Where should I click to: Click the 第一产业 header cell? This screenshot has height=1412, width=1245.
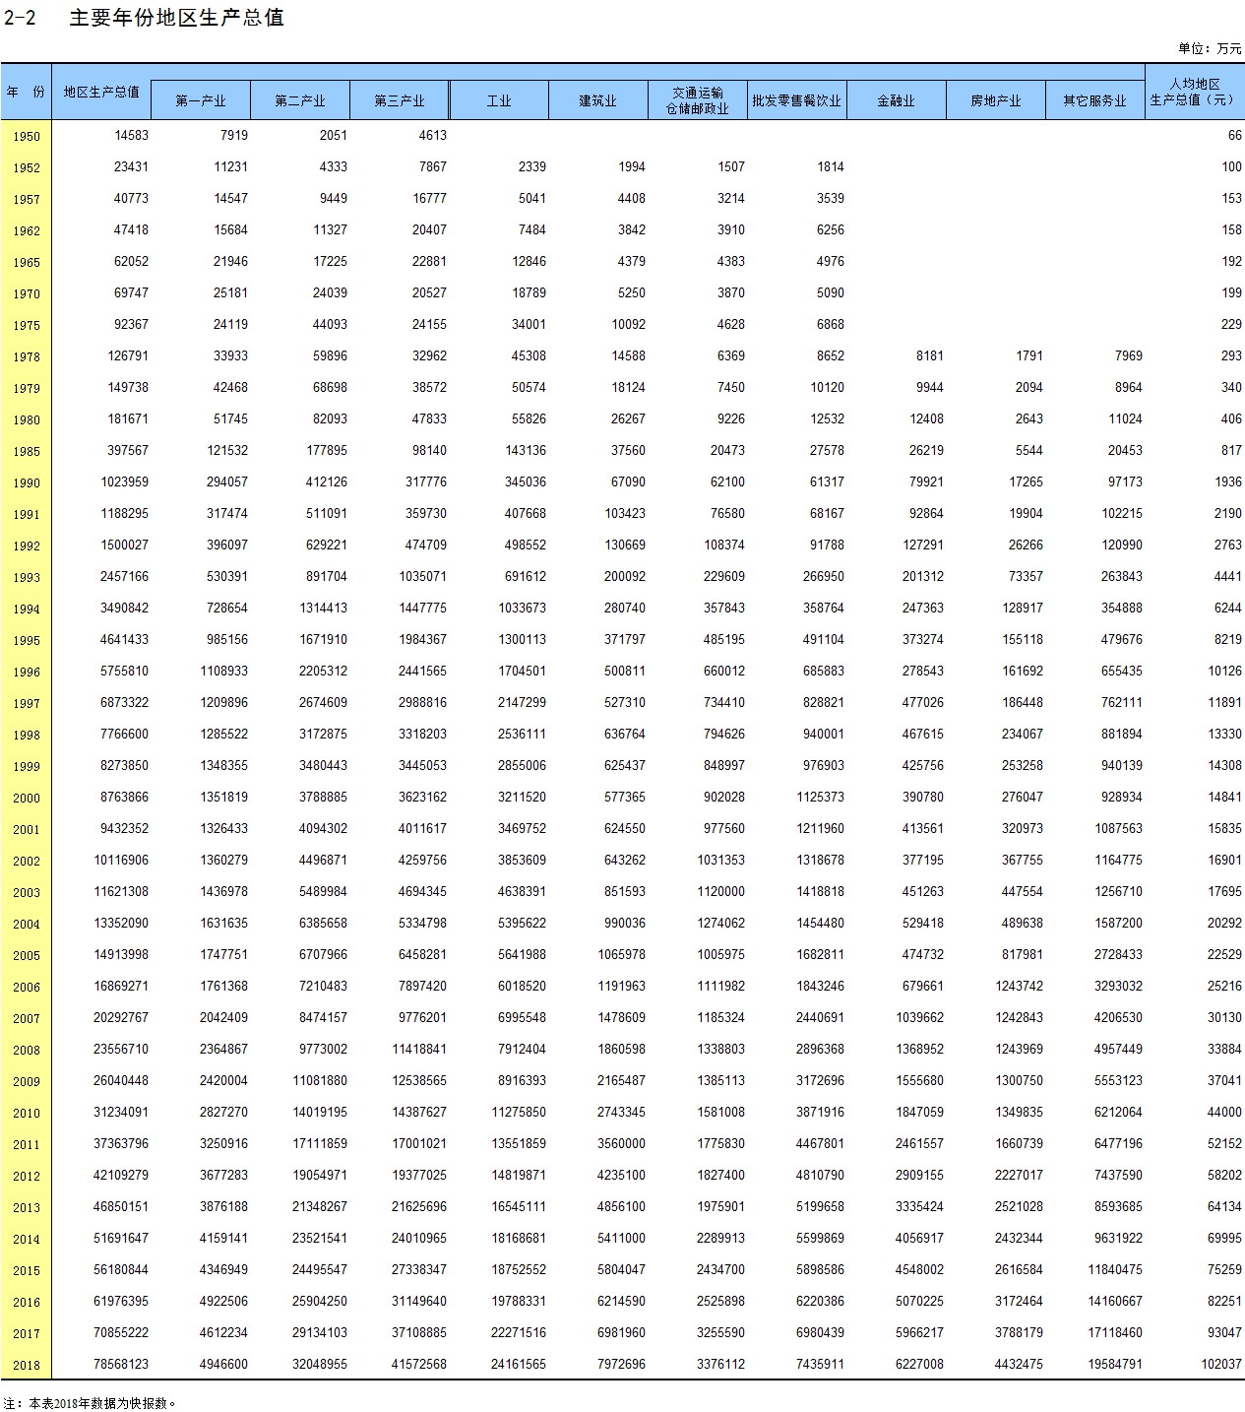[201, 100]
